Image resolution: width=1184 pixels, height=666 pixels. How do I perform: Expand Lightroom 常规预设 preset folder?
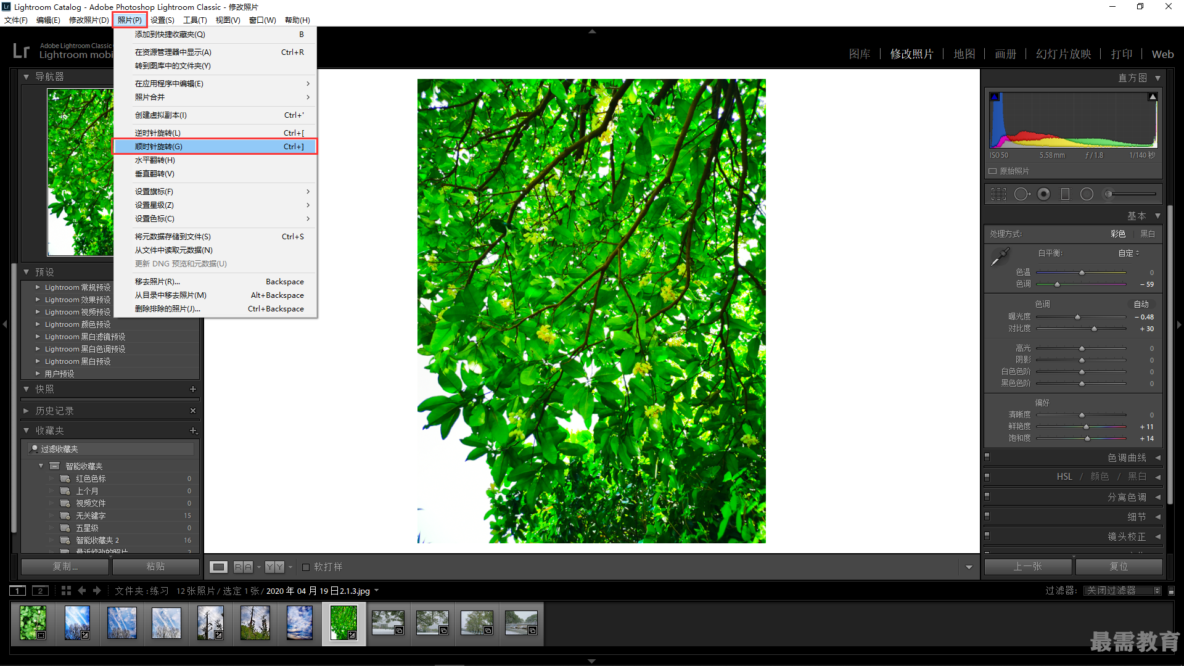coord(38,287)
